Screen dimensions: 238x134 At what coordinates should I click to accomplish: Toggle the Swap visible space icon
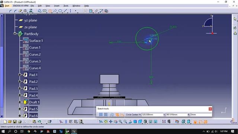pyautogui.click(x=155, y=122)
